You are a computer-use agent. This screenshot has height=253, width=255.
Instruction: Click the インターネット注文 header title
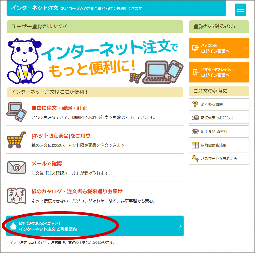coord(35,8)
